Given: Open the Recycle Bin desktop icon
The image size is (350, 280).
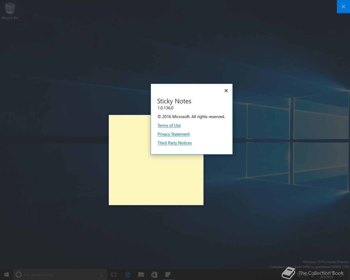Looking at the screenshot, I should 10,11.
